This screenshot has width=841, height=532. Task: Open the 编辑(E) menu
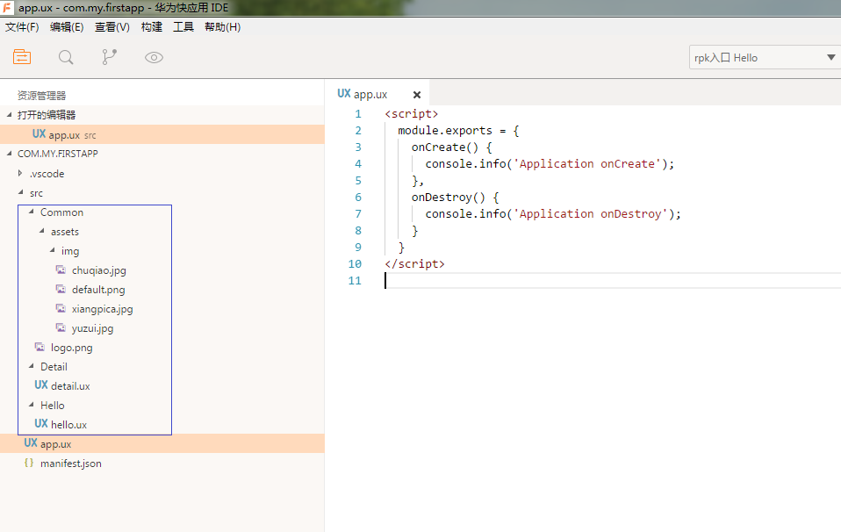coord(67,27)
